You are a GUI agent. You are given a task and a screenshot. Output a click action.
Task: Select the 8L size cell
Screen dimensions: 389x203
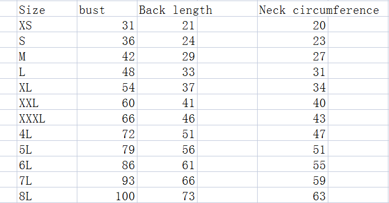point(47,195)
